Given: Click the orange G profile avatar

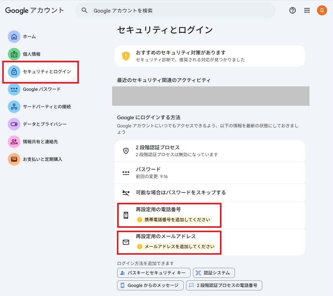Looking at the screenshot, I should (x=322, y=10).
